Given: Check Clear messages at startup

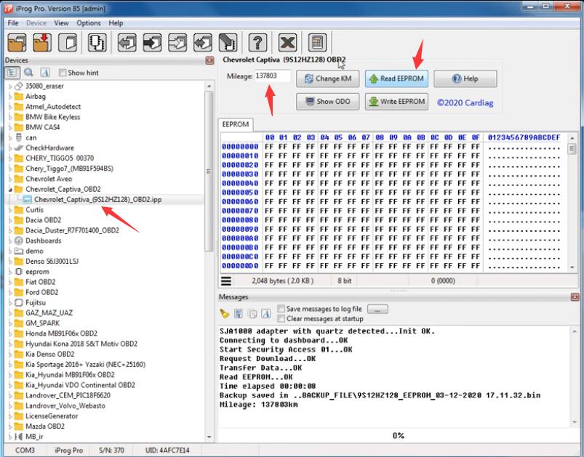Looking at the screenshot, I should pyautogui.click(x=281, y=319).
